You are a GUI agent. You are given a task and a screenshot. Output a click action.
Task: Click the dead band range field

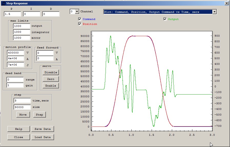point(15,80)
